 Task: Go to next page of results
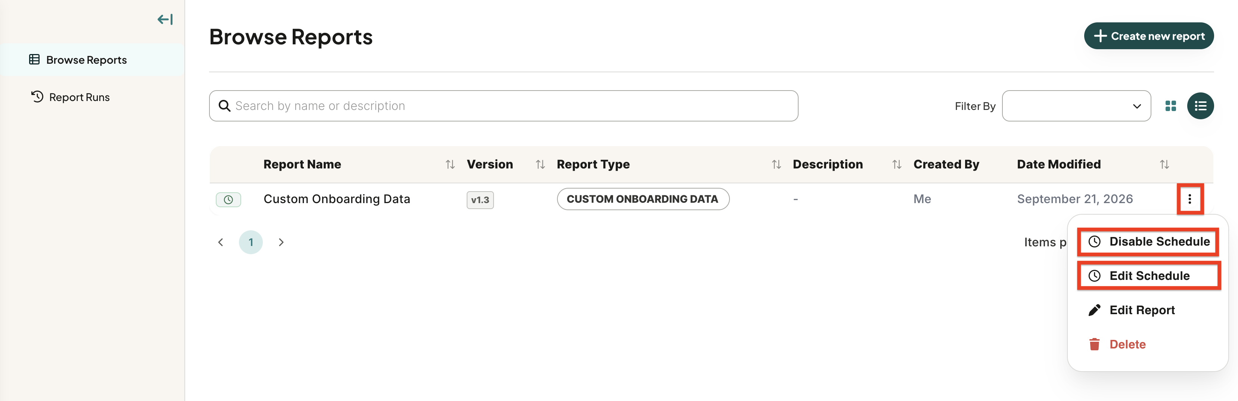point(281,242)
